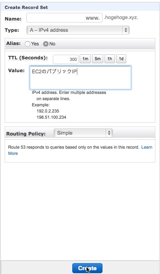The width and height of the screenshot is (160, 274).
Task: Click the dotted-underlined Alias label
Action: [14, 43]
